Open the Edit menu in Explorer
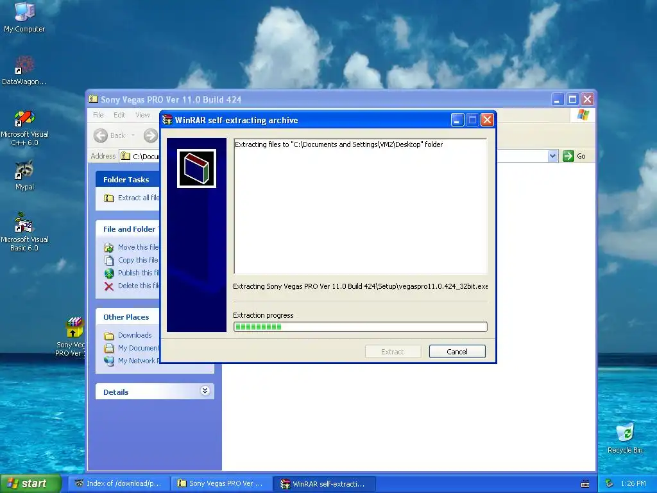The width and height of the screenshot is (657, 493). [x=119, y=115]
